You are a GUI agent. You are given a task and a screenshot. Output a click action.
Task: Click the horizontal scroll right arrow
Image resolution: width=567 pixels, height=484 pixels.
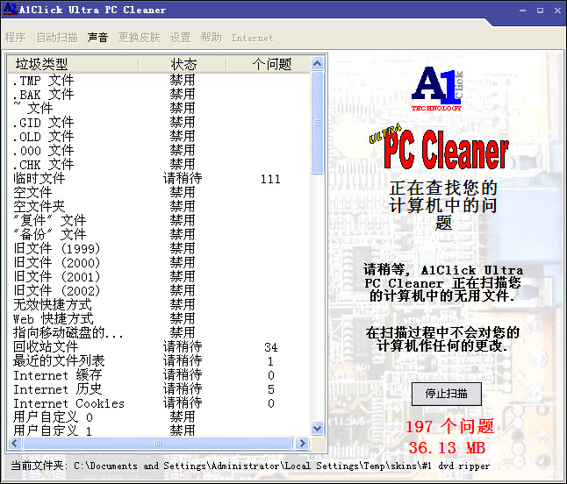click(x=305, y=443)
